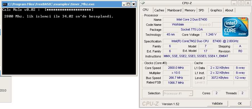
Task: Click the Bus Speed value '266.7 MHz'
Action: (x=176, y=78)
